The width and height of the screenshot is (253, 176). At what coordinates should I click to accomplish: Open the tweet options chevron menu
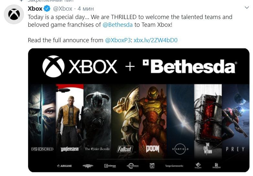(x=247, y=7)
